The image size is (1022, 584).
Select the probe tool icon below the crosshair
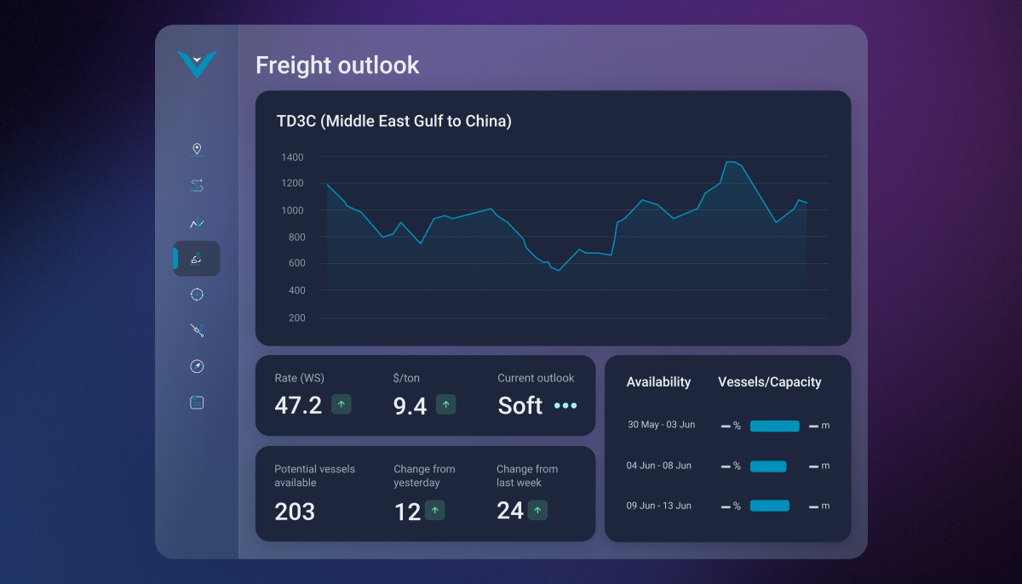point(197,330)
